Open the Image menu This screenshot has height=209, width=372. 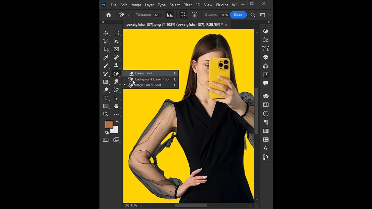click(136, 5)
